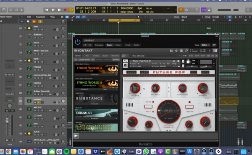Toggle the purple count-in button
The height and width of the screenshot is (155, 252).
tap(204, 10)
